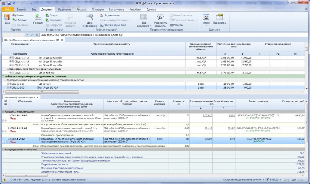The image size is (310, 184).
Task: Open the dropdown next to total 4 636,63
Action: pyautogui.click(x=281, y=180)
